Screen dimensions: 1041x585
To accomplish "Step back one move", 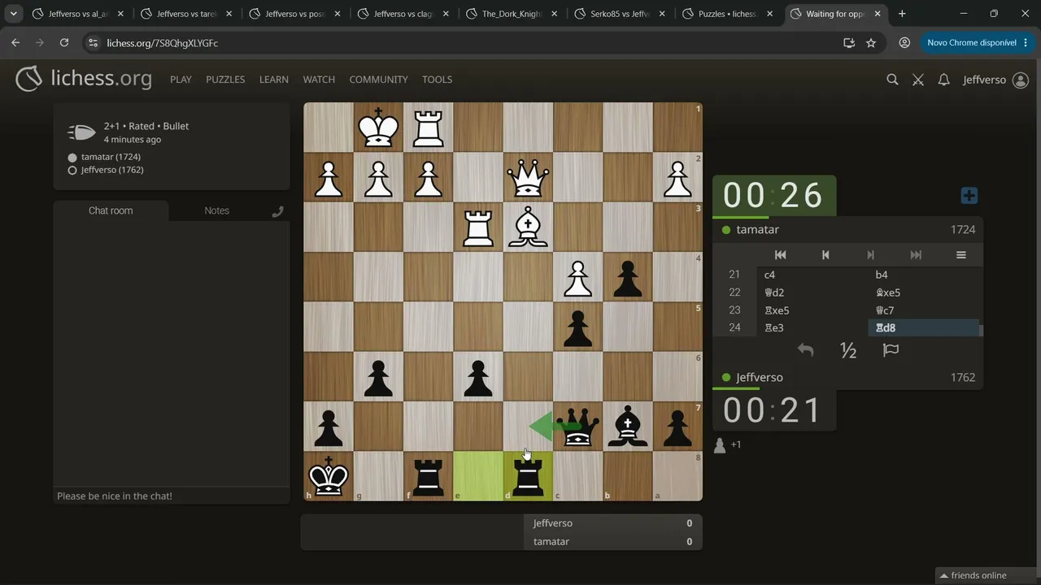I will [x=825, y=255].
